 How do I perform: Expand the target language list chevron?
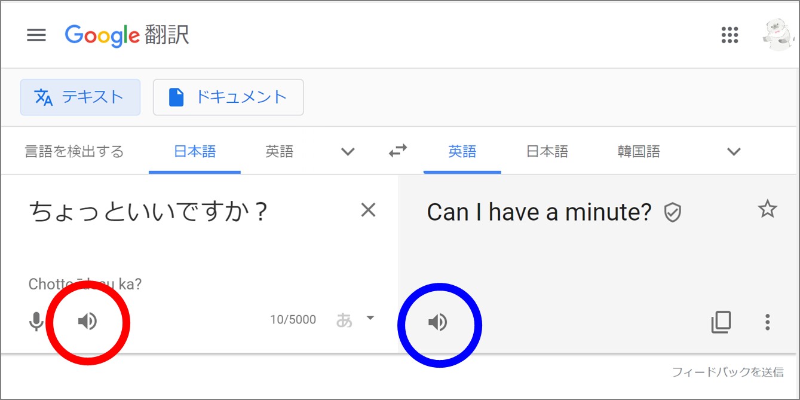point(734,152)
